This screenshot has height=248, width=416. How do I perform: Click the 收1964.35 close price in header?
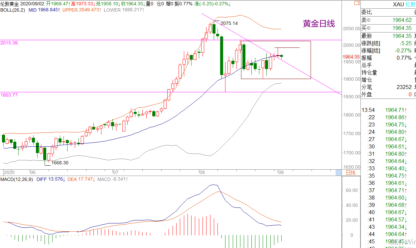133,4
